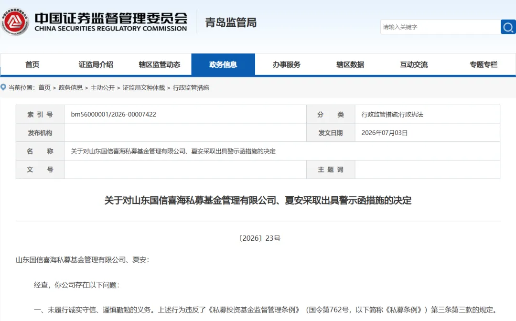Image resolution: width=516 pixels, height=321 pixels.
Task: Click the 行政监管措施;行政执法 category value
Action: pyautogui.click(x=392, y=115)
